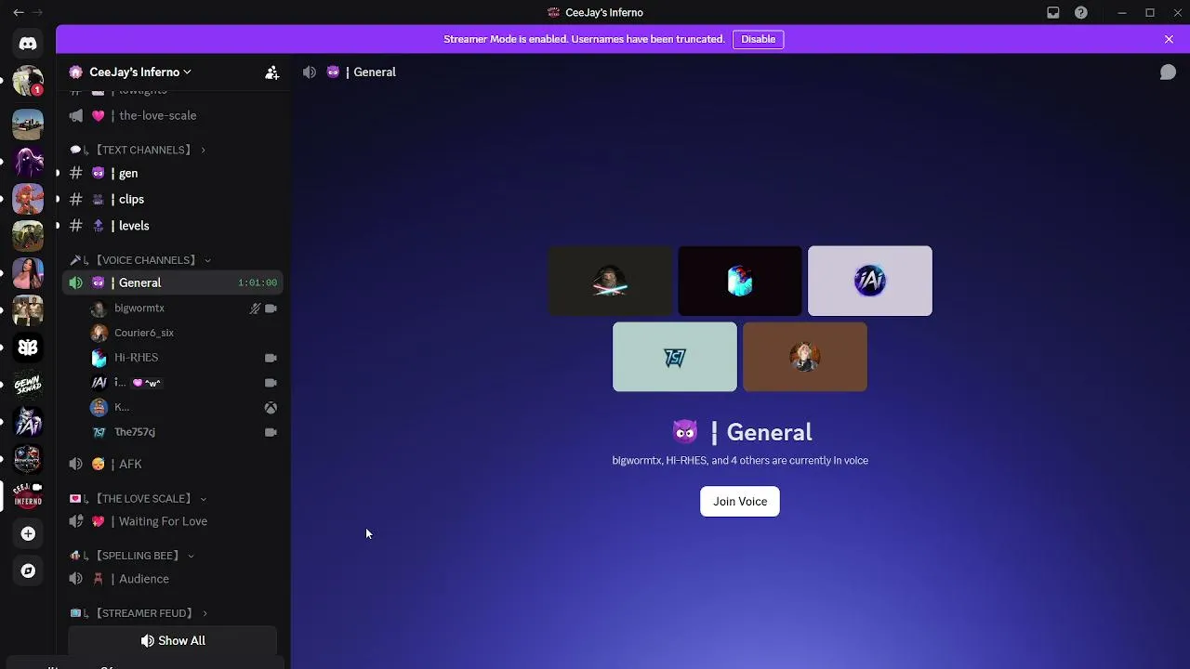Screen dimensions: 1190x669
Task: Select the General voice channel in sidebar
Action: [172, 283]
